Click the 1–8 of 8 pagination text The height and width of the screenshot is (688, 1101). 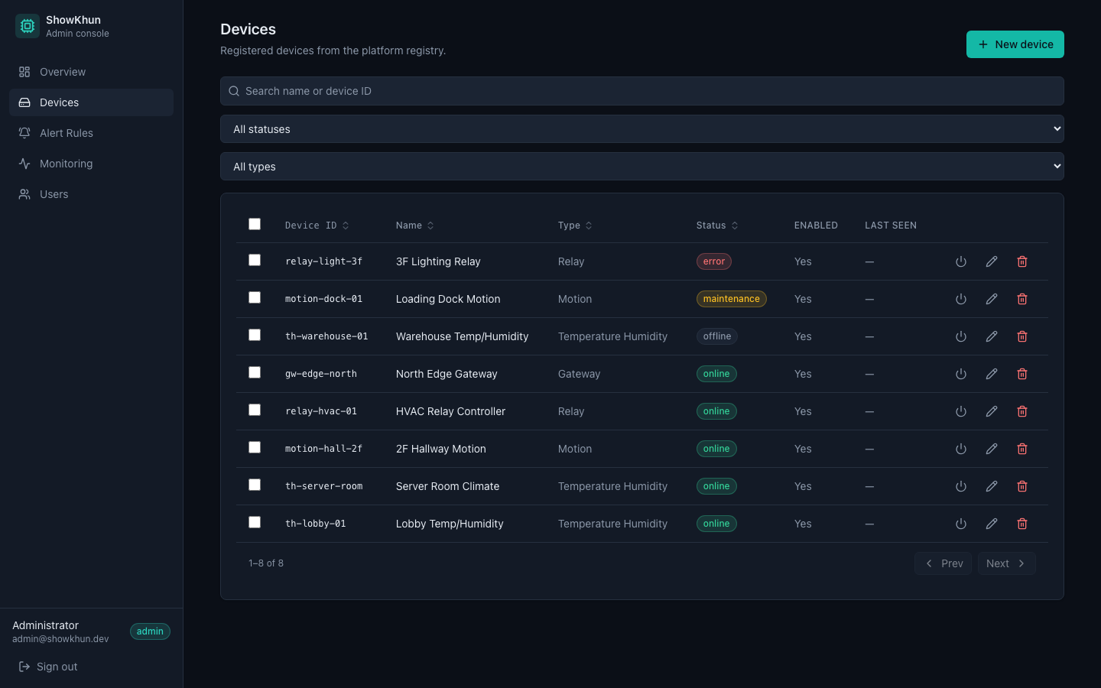pos(266,563)
